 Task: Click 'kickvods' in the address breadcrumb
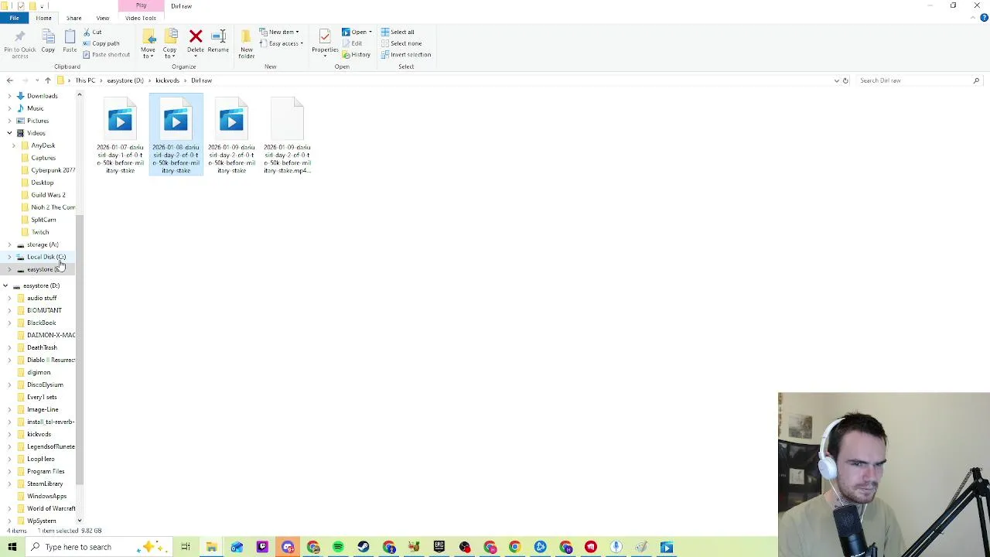[167, 80]
